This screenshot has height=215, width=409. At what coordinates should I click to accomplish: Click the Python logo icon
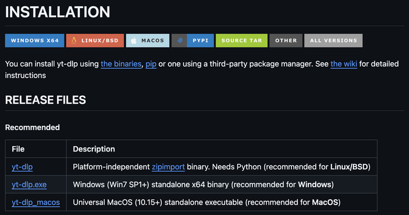pos(180,41)
